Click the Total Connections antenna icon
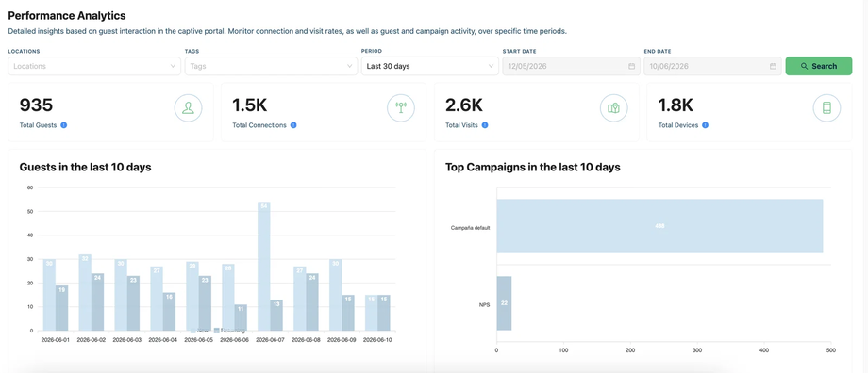 pyautogui.click(x=401, y=107)
